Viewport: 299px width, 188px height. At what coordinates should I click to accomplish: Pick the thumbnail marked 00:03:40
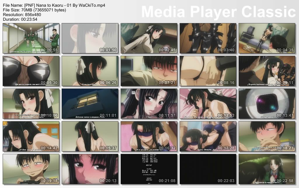(208, 38)
